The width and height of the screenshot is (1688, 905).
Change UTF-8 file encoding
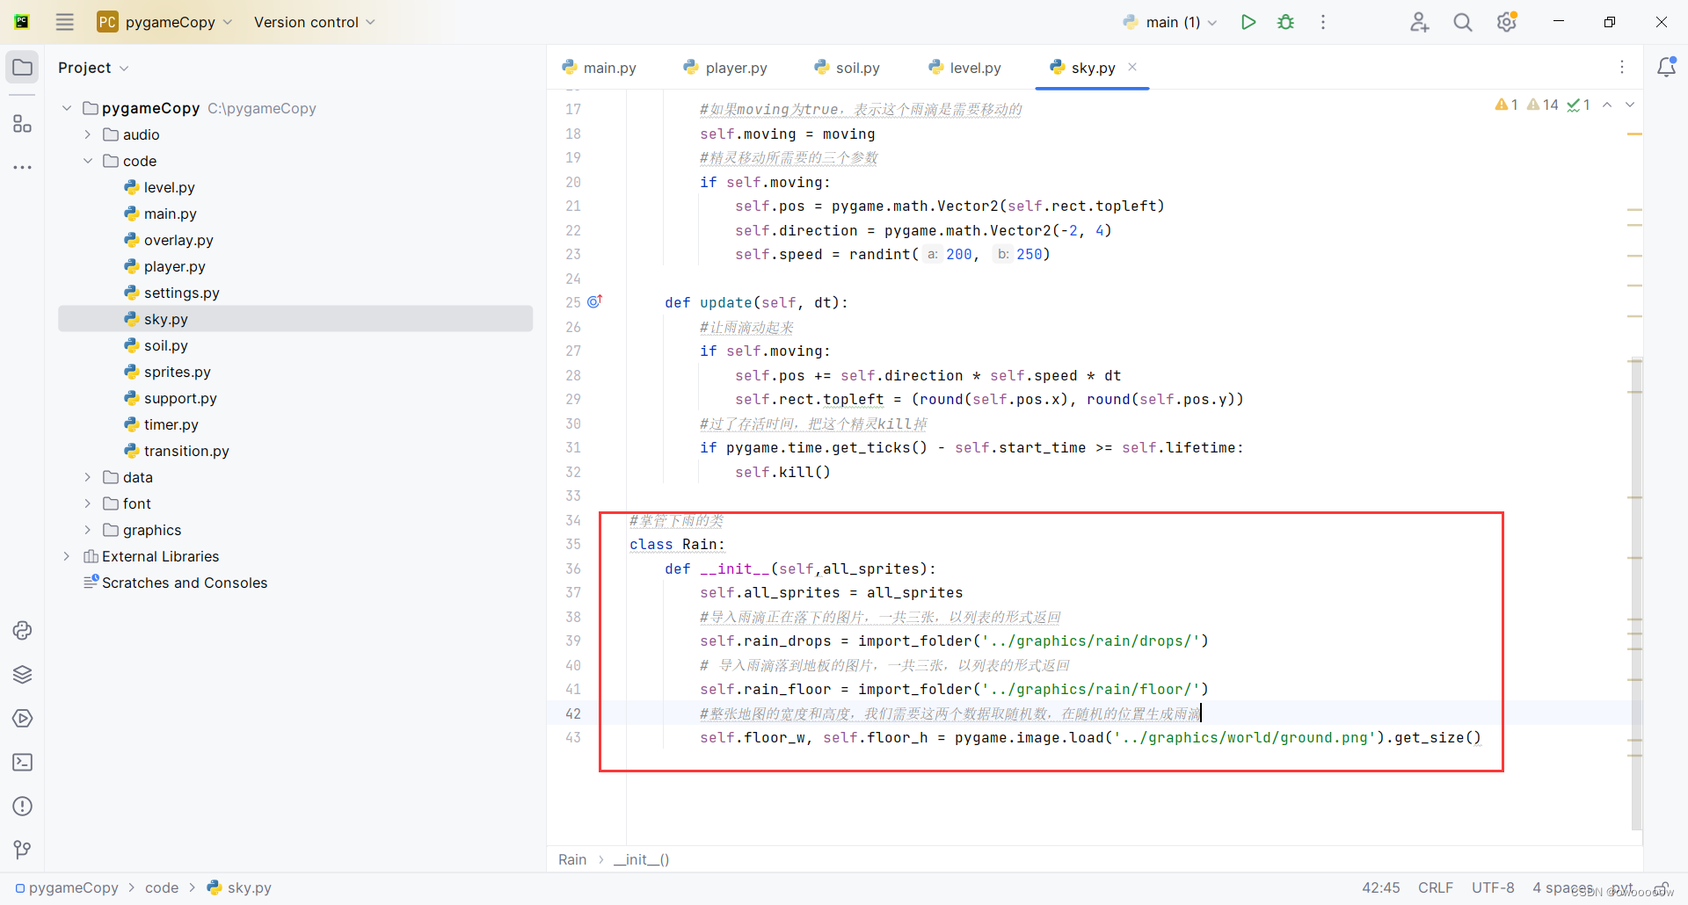click(x=1493, y=888)
